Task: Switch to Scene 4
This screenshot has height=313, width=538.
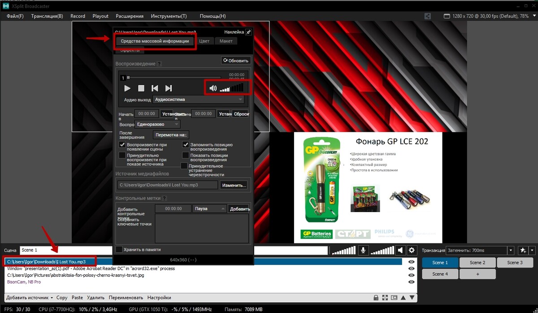Action: point(440,274)
